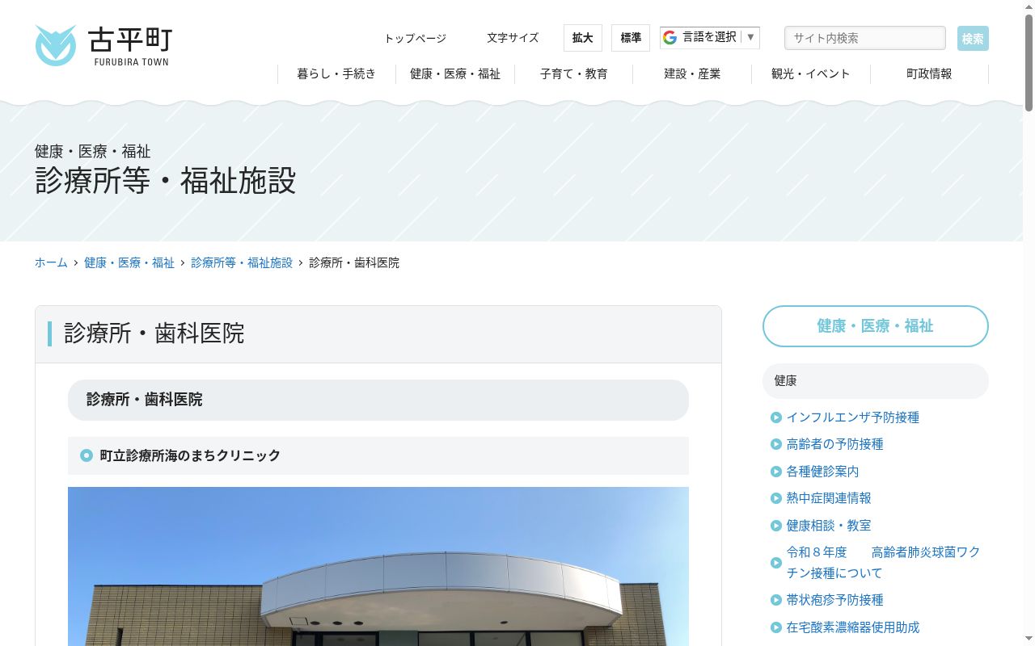The width and height of the screenshot is (1035, 646).
Task: Open 熱中症関連情報 sidebar link
Action: pos(829,498)
